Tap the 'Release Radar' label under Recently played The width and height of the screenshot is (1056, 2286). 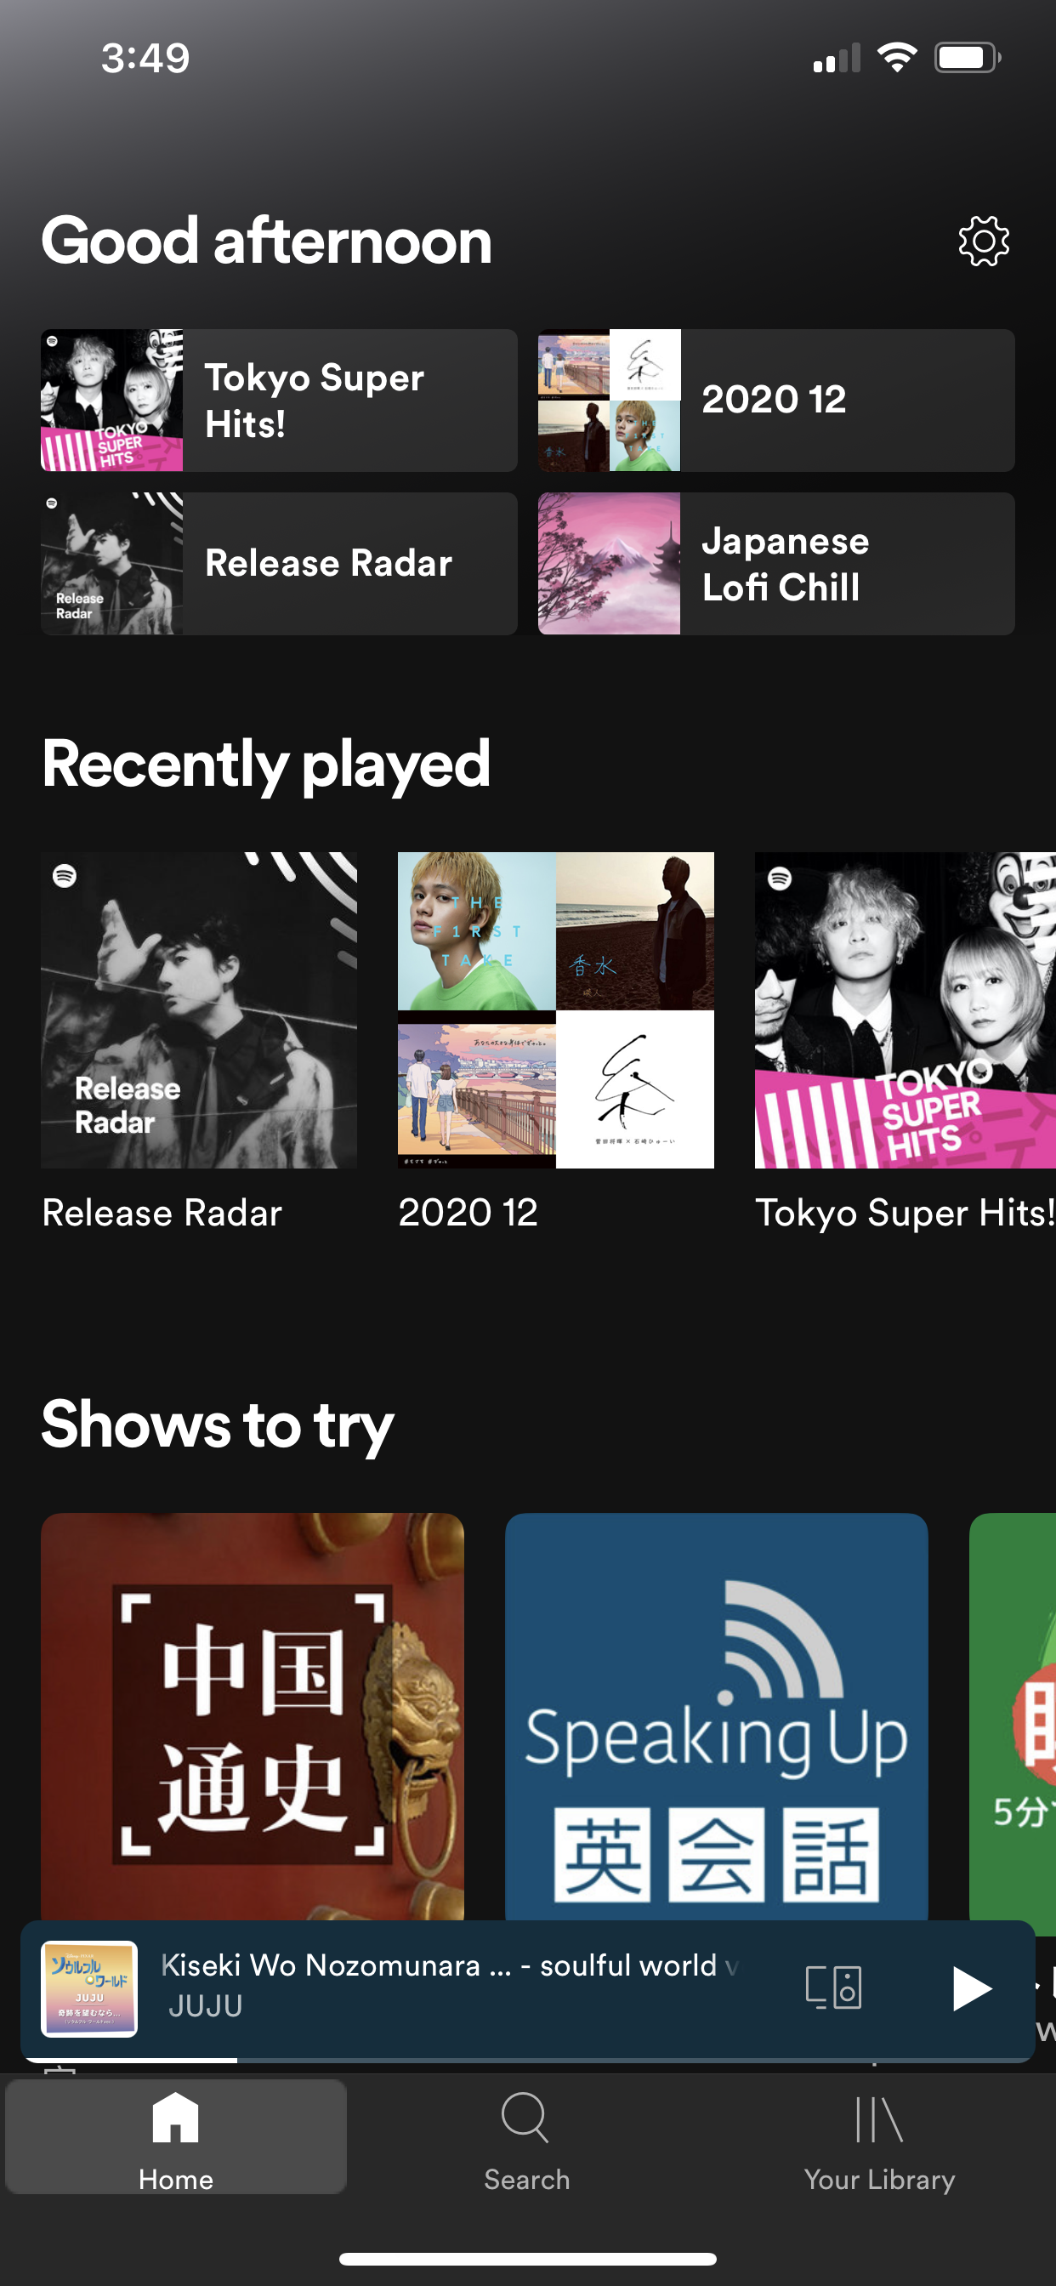tap(162, 1212)
